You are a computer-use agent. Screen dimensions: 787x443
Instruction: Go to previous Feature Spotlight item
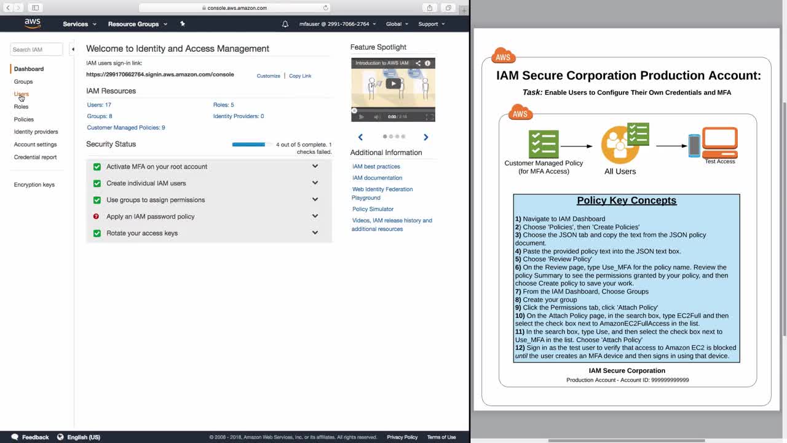[360, 137]
